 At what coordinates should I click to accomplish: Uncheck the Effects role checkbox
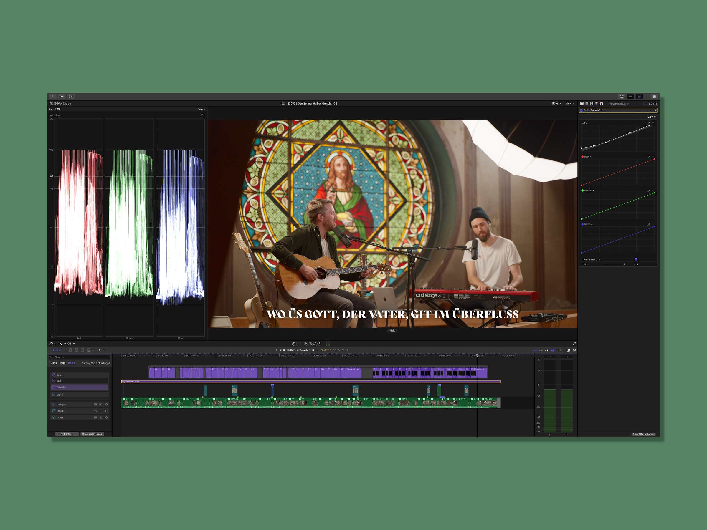point(54,411)
